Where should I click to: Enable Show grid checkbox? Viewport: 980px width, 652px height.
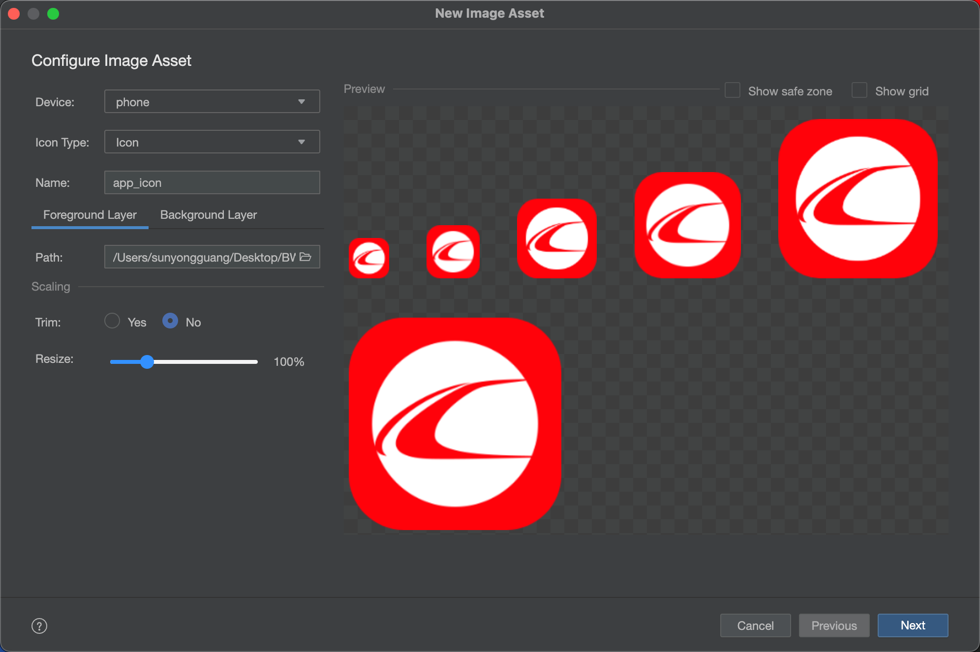click(859, 90)
